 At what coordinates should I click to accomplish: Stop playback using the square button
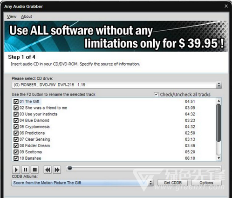[34, 170]
